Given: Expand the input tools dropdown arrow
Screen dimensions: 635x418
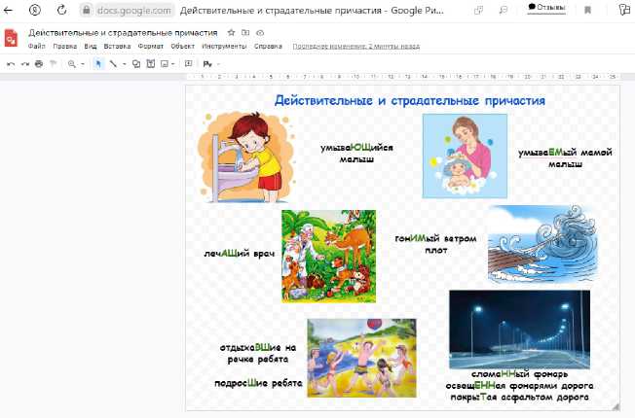Looking at the screenshot, I should tap(218, 63).
